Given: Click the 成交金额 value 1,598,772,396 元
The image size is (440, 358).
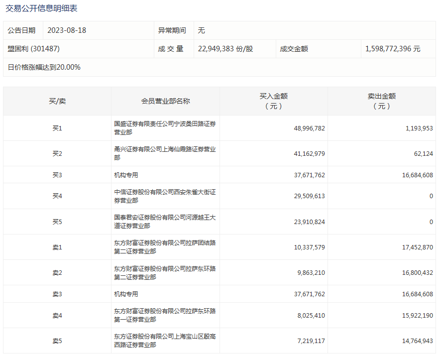Looking at the screenshot, I should 392,49.
